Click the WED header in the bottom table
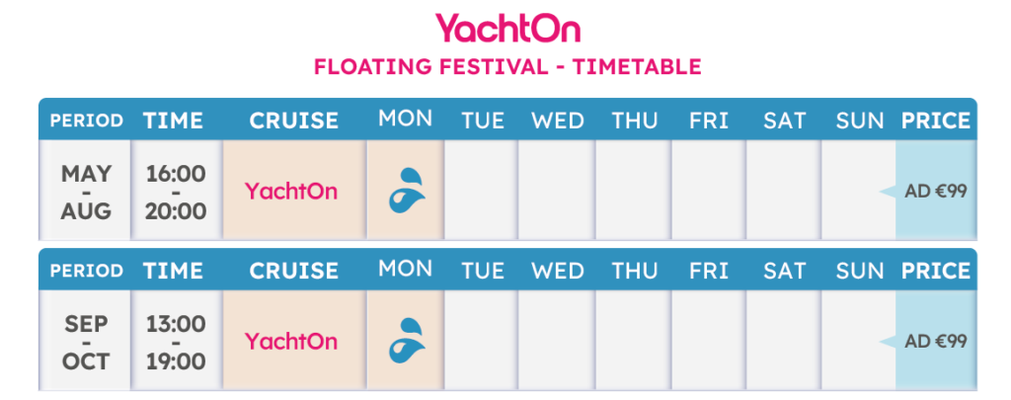Image resolution: width=1011 pixels, height=400 pixels. coord(557,271)
